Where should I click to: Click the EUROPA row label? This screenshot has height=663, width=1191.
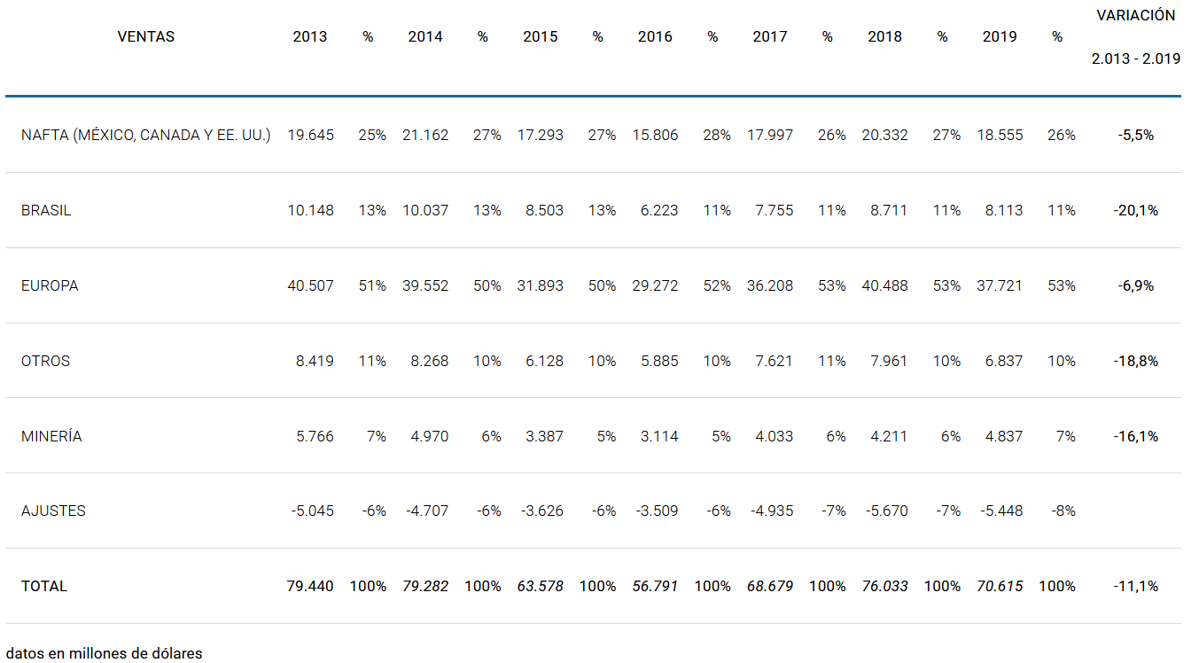point(50,285)
